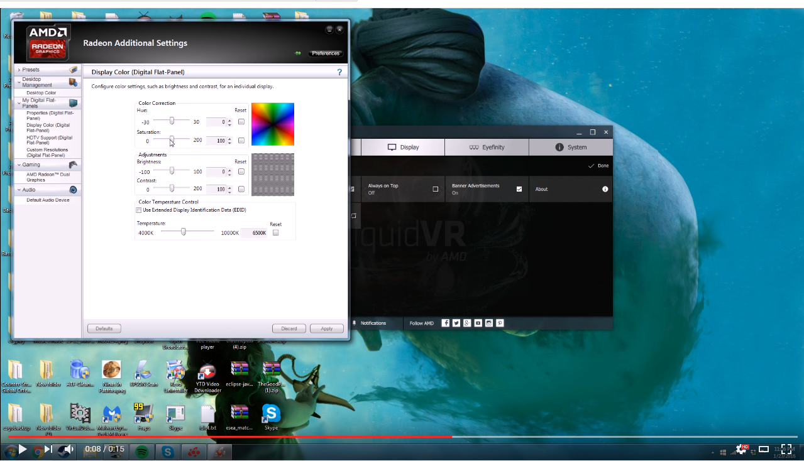This screenshot has width=804, height=461.
Task: Decrease Saturation value with down arrow
Action: pyautogui.click(x=229, y=143)
